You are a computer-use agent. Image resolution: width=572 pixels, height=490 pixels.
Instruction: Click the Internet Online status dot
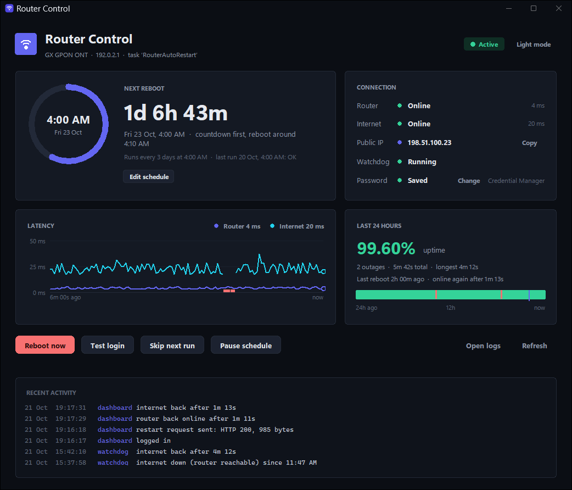point(400,124)
